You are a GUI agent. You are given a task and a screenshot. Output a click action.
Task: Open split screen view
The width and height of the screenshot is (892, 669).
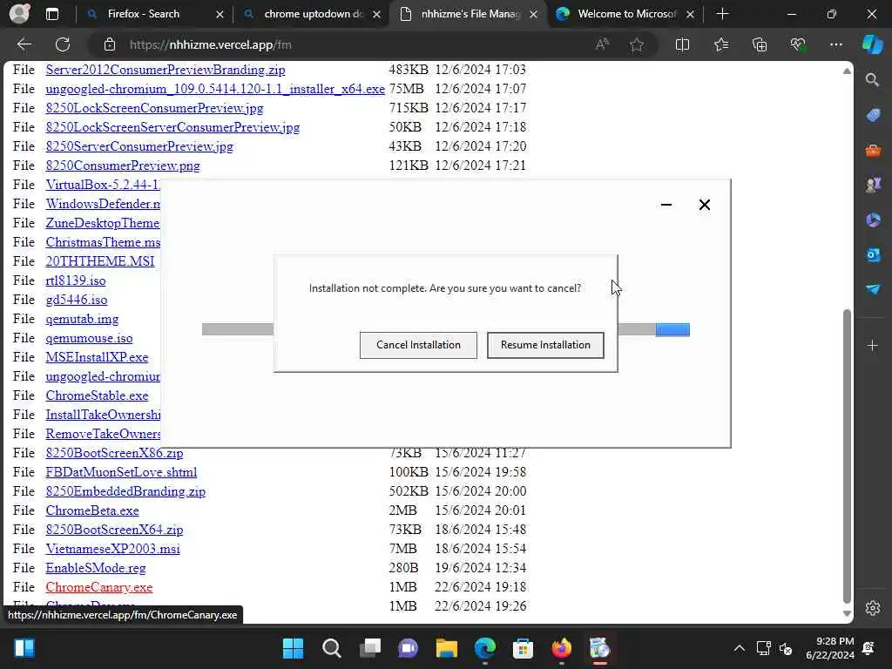(x=682, y=44)
